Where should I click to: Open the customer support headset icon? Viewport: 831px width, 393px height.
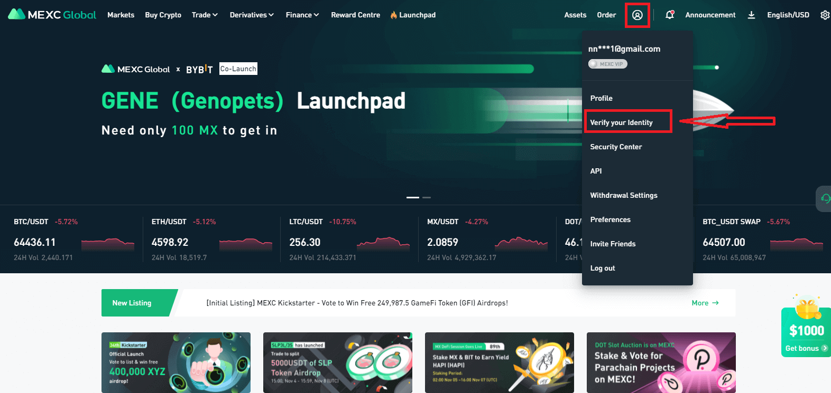point(825,198)
